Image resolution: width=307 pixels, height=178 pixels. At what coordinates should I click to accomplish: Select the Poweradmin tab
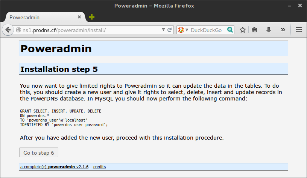pyautogui.click(x=45, y=17)
